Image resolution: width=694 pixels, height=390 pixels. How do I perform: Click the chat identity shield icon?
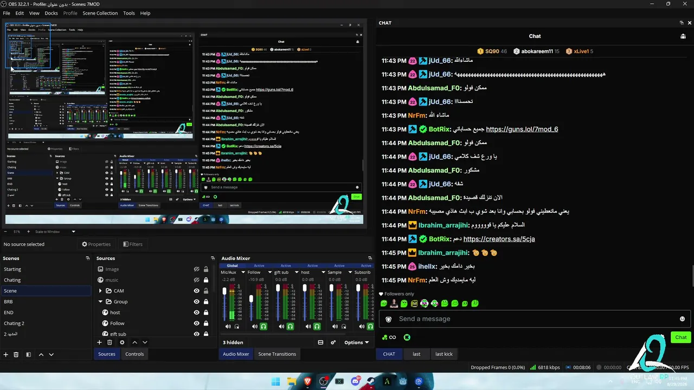(x=388, y=319)
